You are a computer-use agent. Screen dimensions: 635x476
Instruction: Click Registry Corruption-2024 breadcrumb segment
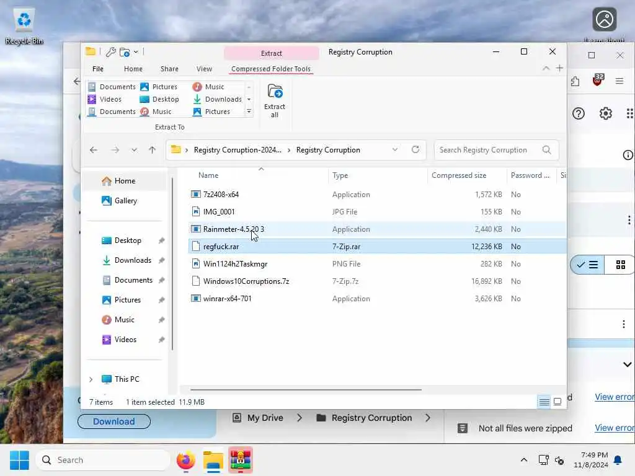(x=238, y=150)
